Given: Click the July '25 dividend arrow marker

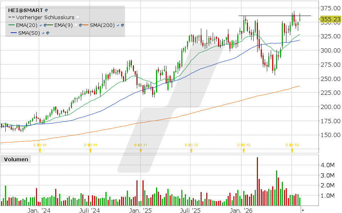Looking at the screenshot, I should pos(191,151).
